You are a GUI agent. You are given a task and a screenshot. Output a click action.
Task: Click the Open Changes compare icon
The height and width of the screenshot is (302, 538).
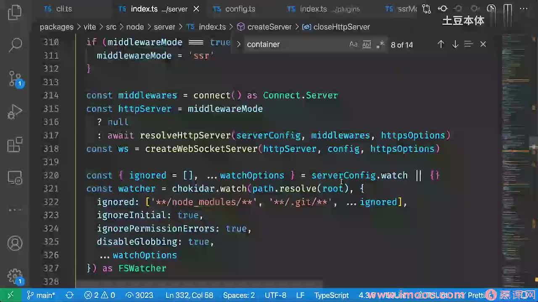[x=427, y=9]
